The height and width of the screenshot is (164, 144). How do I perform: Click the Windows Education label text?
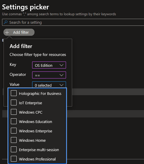coord(35,122)
